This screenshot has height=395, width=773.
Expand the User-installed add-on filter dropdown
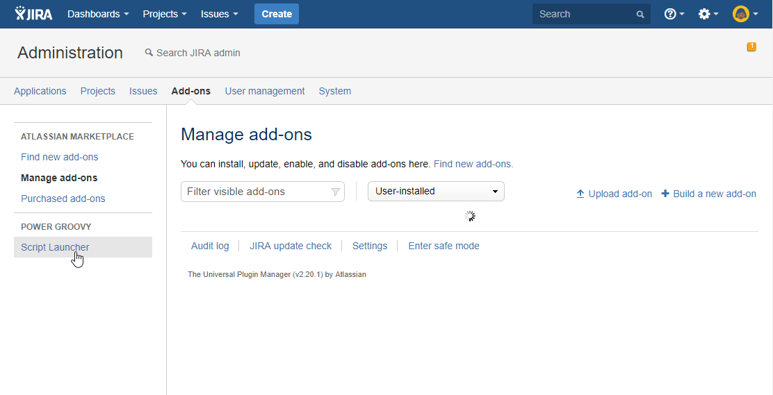pos(437,191)
